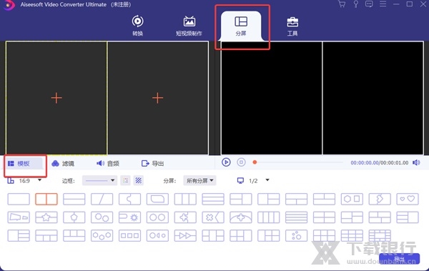Image resolution: width=429 pixels, height=271 pixels.
Task: Expand the 16:9 aspect ratio dropdown
Action: [x=40, y=180]
